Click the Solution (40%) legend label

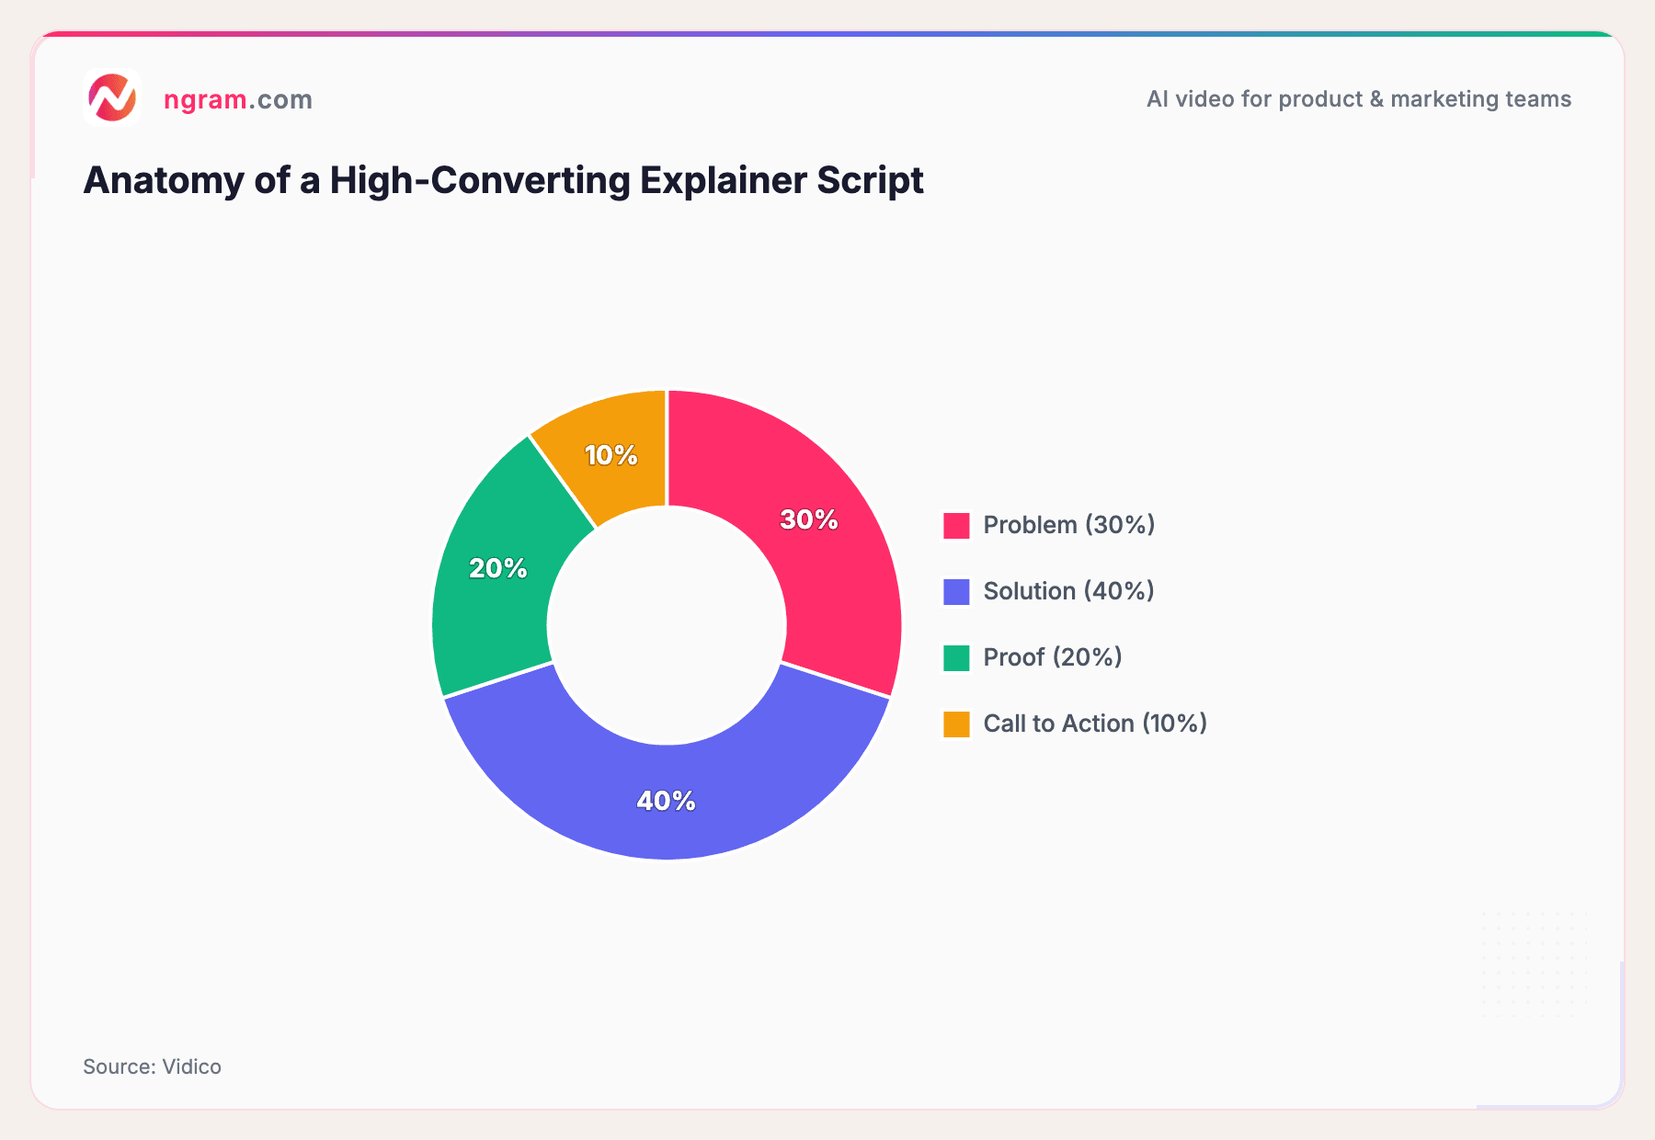coord(1067,591)
